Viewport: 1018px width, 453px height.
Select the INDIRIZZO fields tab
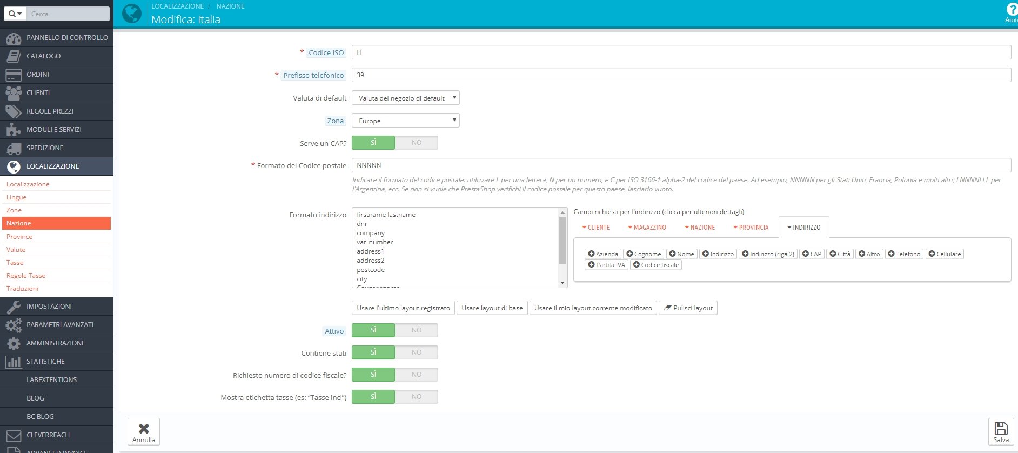click(x=803, y=228)
